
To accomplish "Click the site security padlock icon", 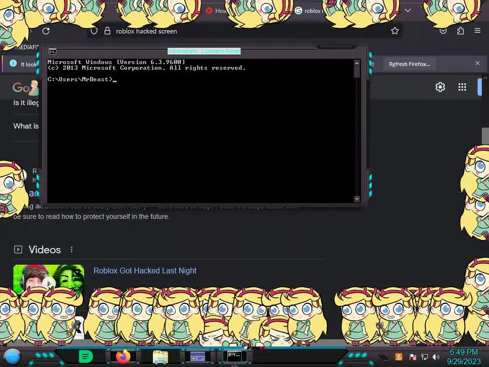I will [107, 31].
